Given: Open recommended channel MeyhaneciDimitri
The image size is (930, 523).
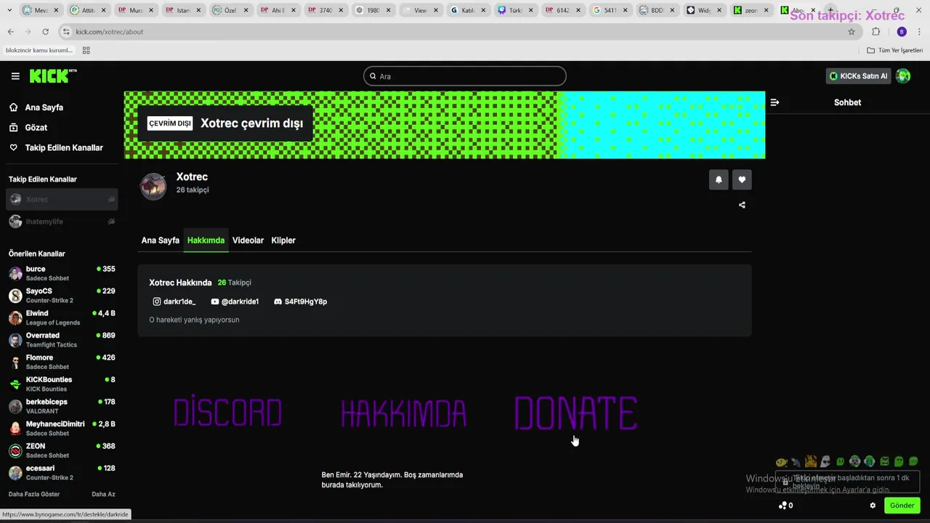Looking at the screenshot, I should click(62, 429).
